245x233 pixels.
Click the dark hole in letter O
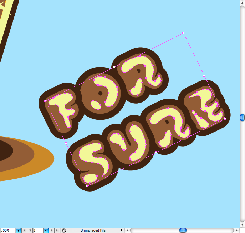coord(100,93)
